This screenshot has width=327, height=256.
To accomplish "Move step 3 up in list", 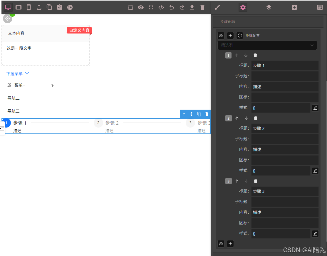I will tap(237, 181).
